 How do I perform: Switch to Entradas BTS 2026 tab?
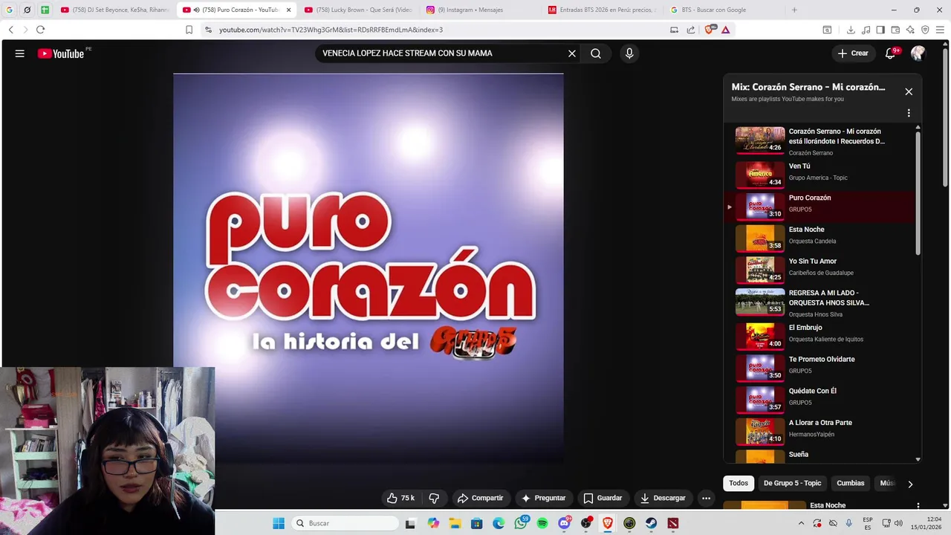coord(602,10)
